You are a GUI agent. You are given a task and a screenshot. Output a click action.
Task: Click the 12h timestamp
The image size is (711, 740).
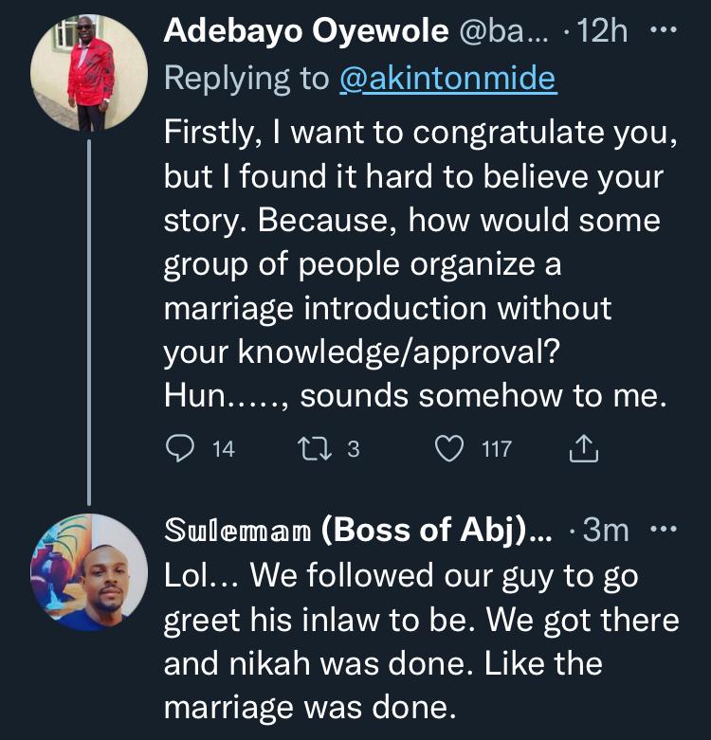pos(604,31)
